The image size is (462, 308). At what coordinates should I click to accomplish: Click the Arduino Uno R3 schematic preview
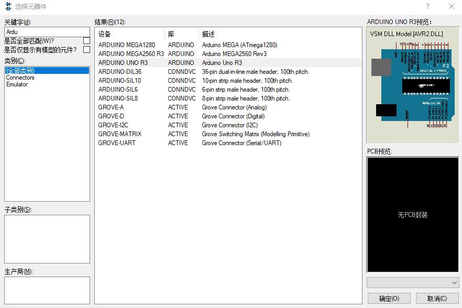click(413, 85)
